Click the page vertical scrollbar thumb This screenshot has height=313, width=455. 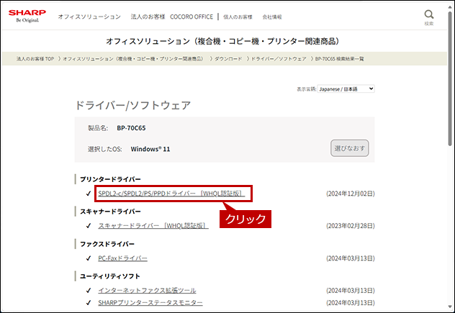(451, 78)
